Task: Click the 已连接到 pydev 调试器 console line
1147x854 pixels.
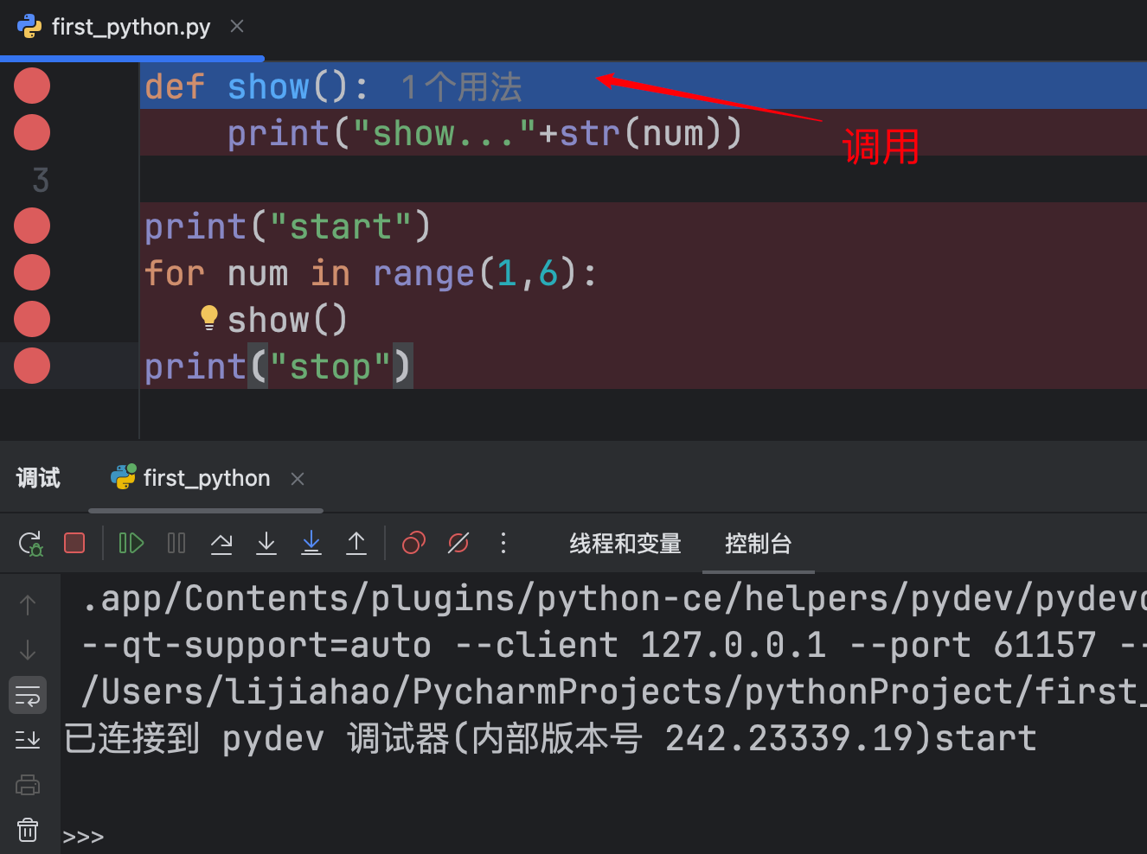Action: tap(549, 738)
